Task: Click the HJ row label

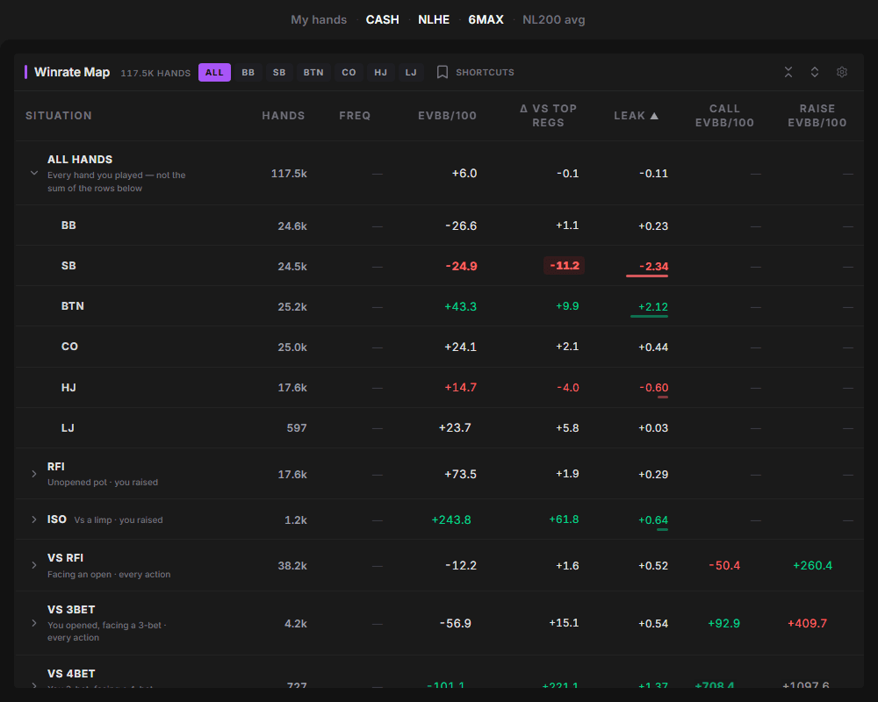Action: point(68,387)
